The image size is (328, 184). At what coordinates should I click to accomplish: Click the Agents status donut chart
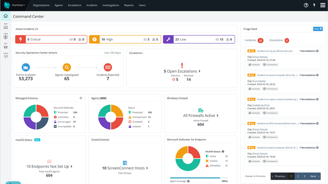[x=111, y=117]
